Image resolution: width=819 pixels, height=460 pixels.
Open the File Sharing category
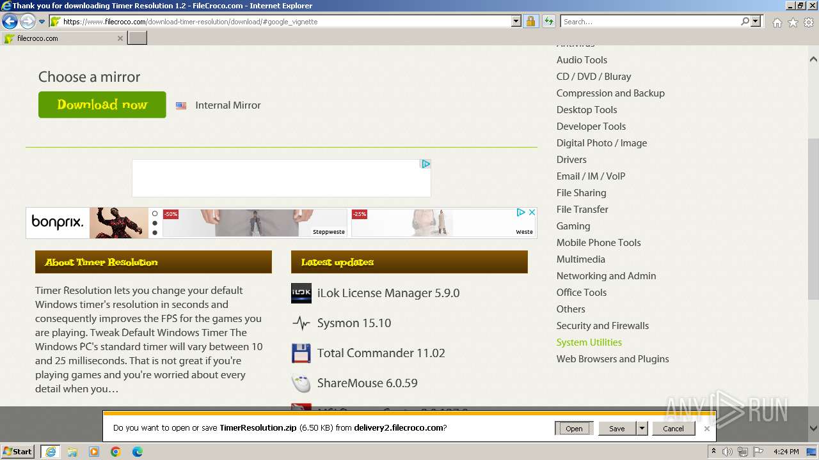[x=581, y=193]
